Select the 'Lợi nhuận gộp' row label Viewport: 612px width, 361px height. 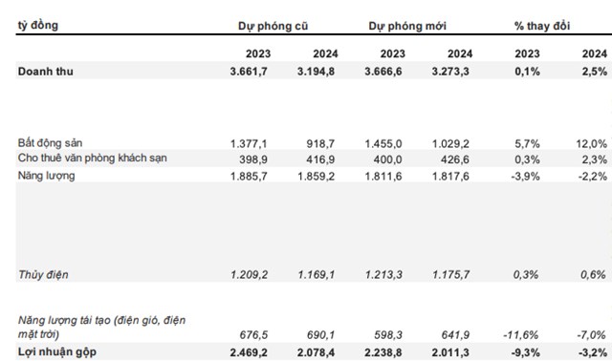click(x=57, y=352)
